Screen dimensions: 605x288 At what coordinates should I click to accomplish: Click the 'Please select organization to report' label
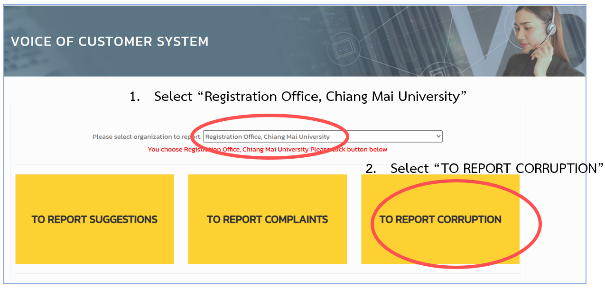[147, 137]
